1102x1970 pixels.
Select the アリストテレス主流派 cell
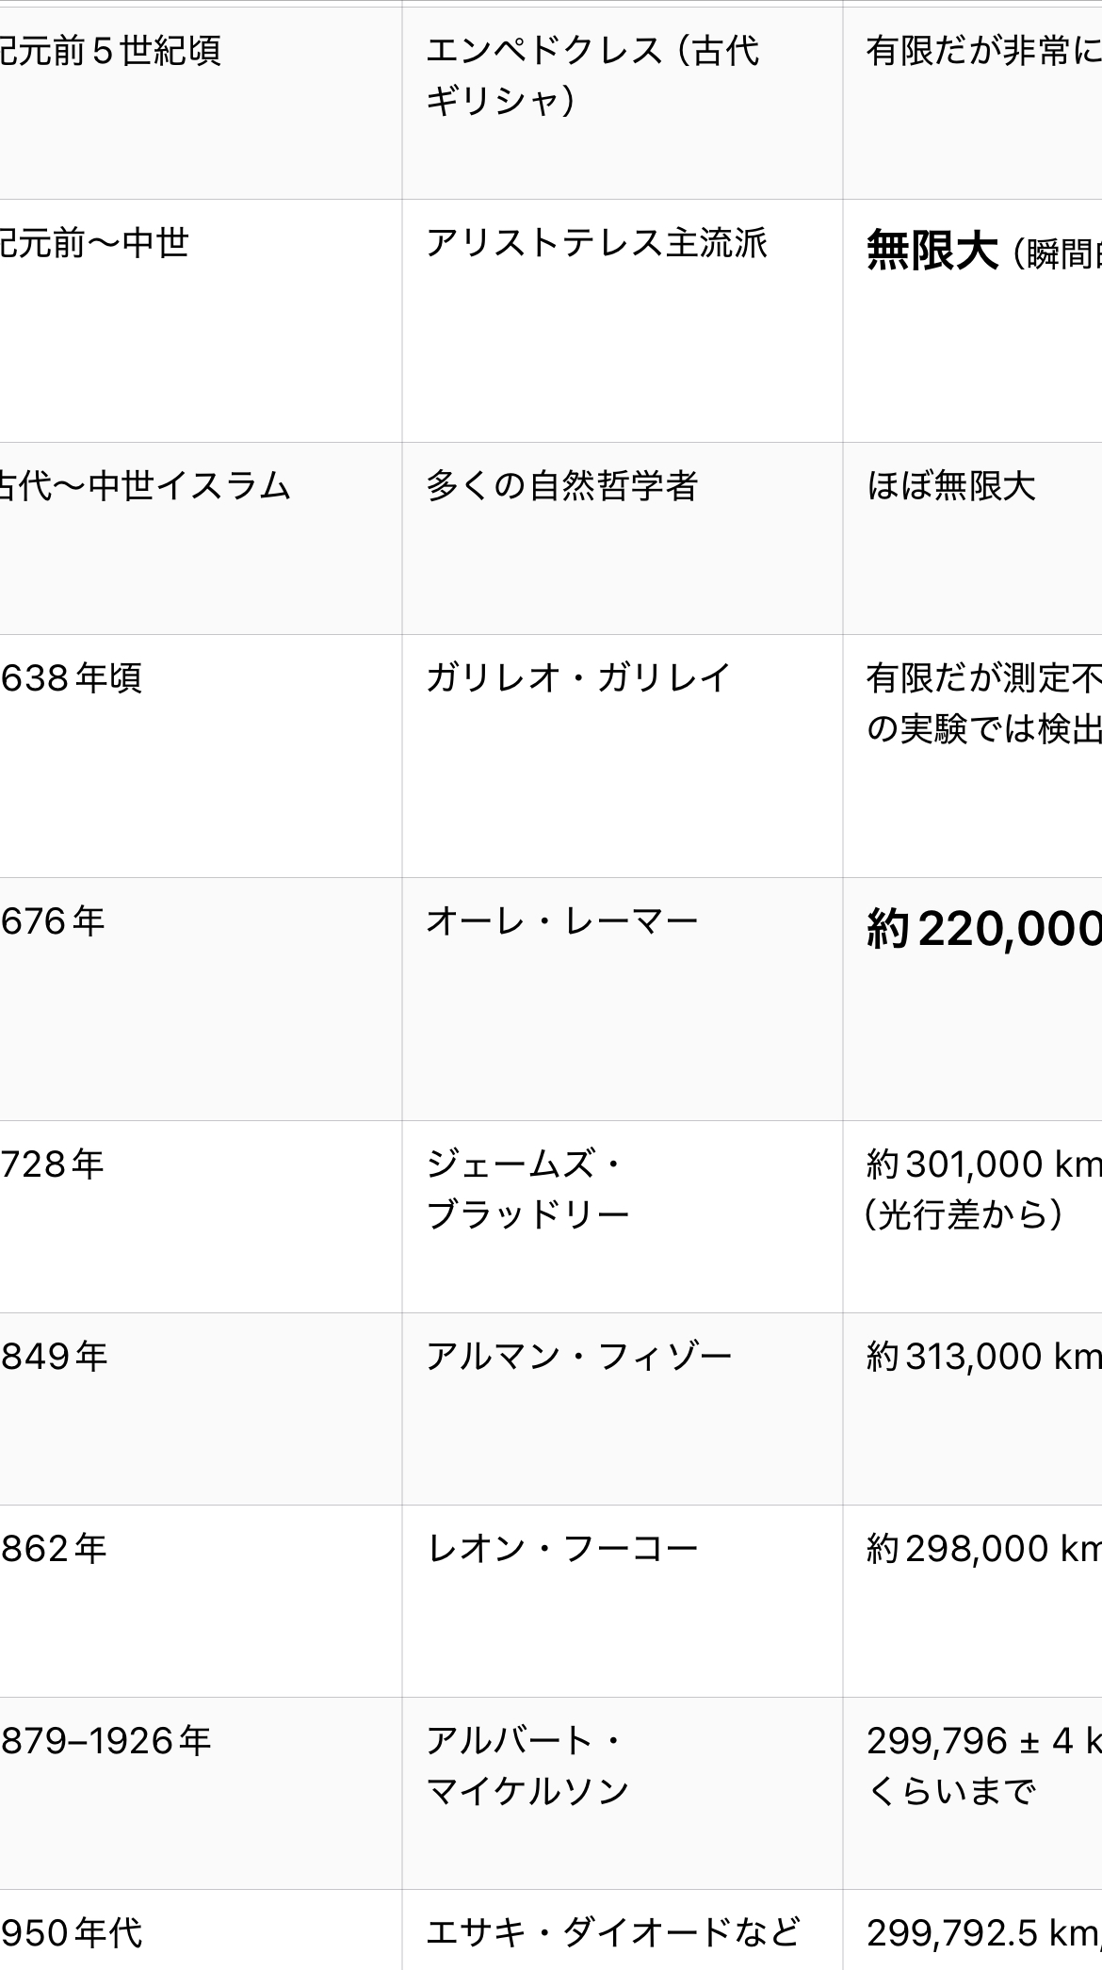tap(596, 244)
